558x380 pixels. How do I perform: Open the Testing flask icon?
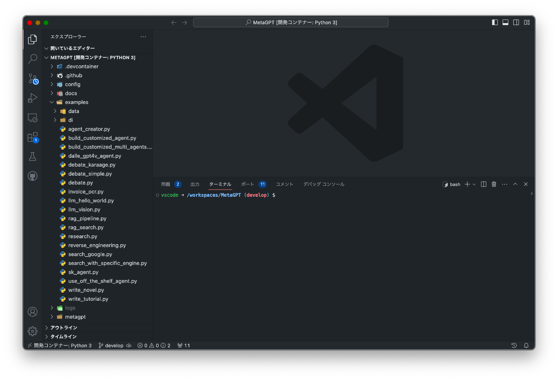[33, 157]
